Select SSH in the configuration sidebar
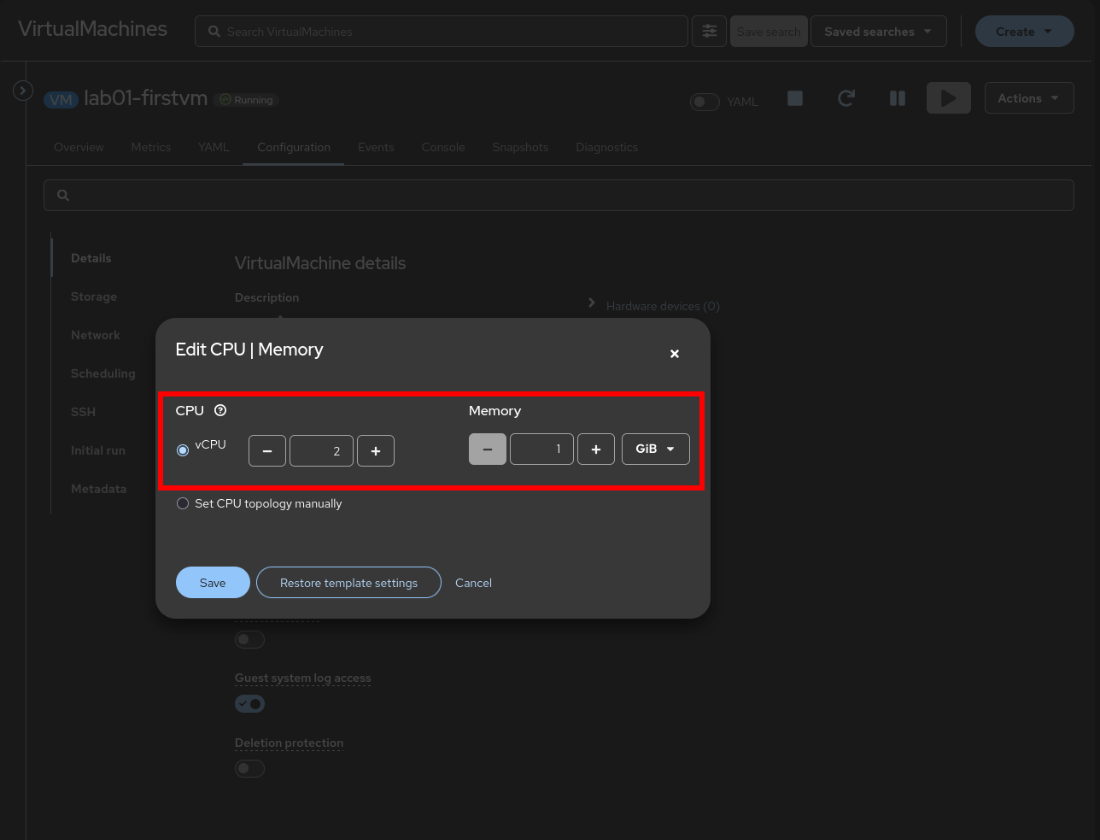1100x840 pixels. tap(84, 412)
